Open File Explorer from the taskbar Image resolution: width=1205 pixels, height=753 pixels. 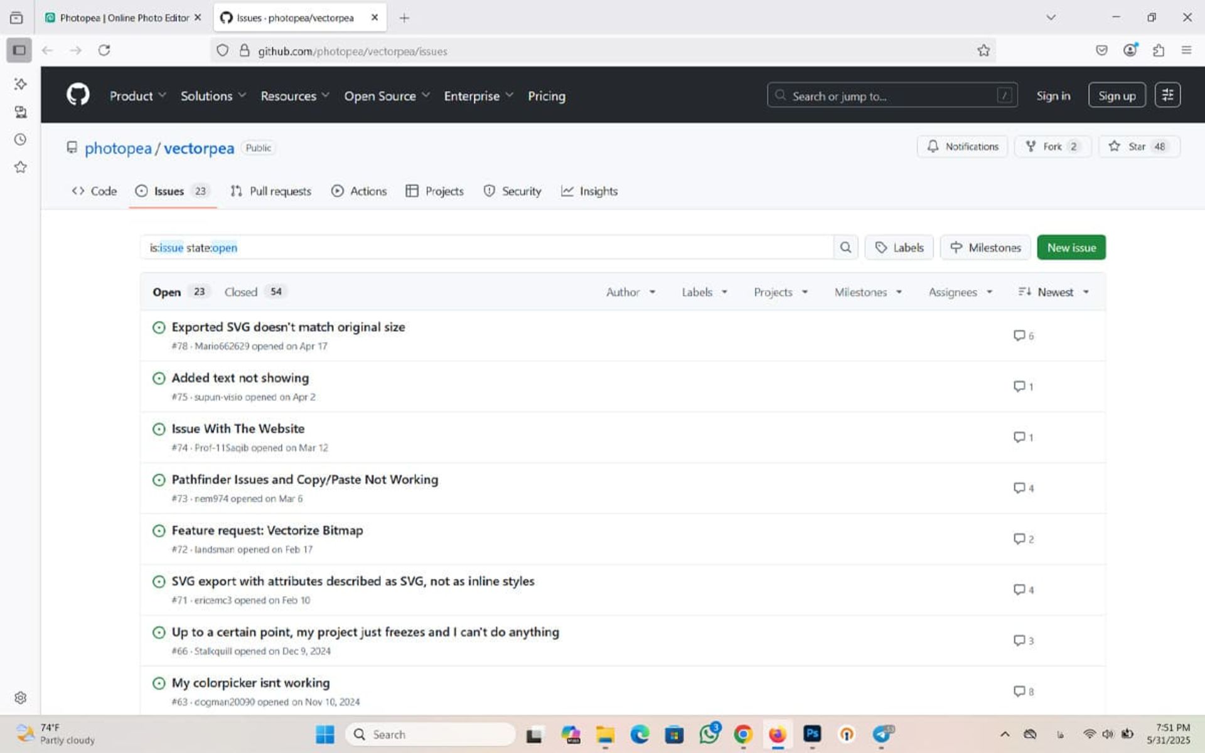pos(605,734)
